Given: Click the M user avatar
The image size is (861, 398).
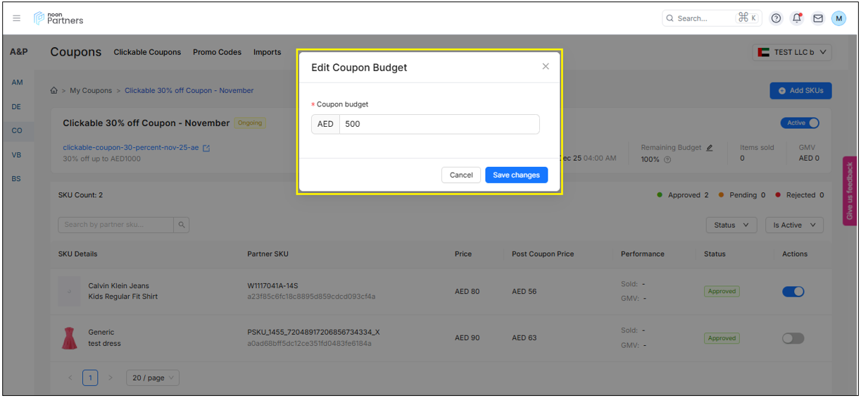Looking at the screenshot, I should (x=838, y=18).
